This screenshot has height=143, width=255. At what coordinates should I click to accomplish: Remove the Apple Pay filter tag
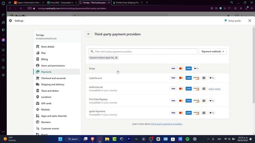(x=116, y=58)
